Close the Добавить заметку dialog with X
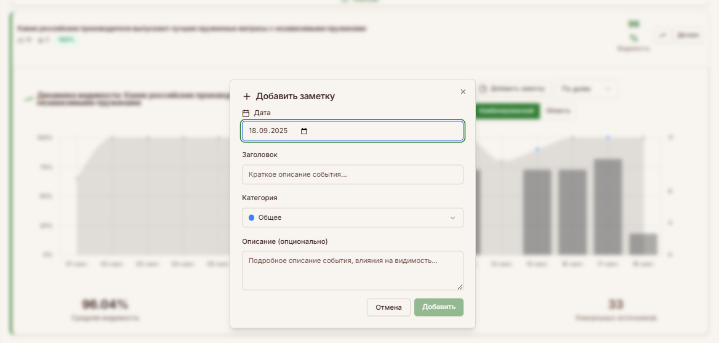 point(463,92)
